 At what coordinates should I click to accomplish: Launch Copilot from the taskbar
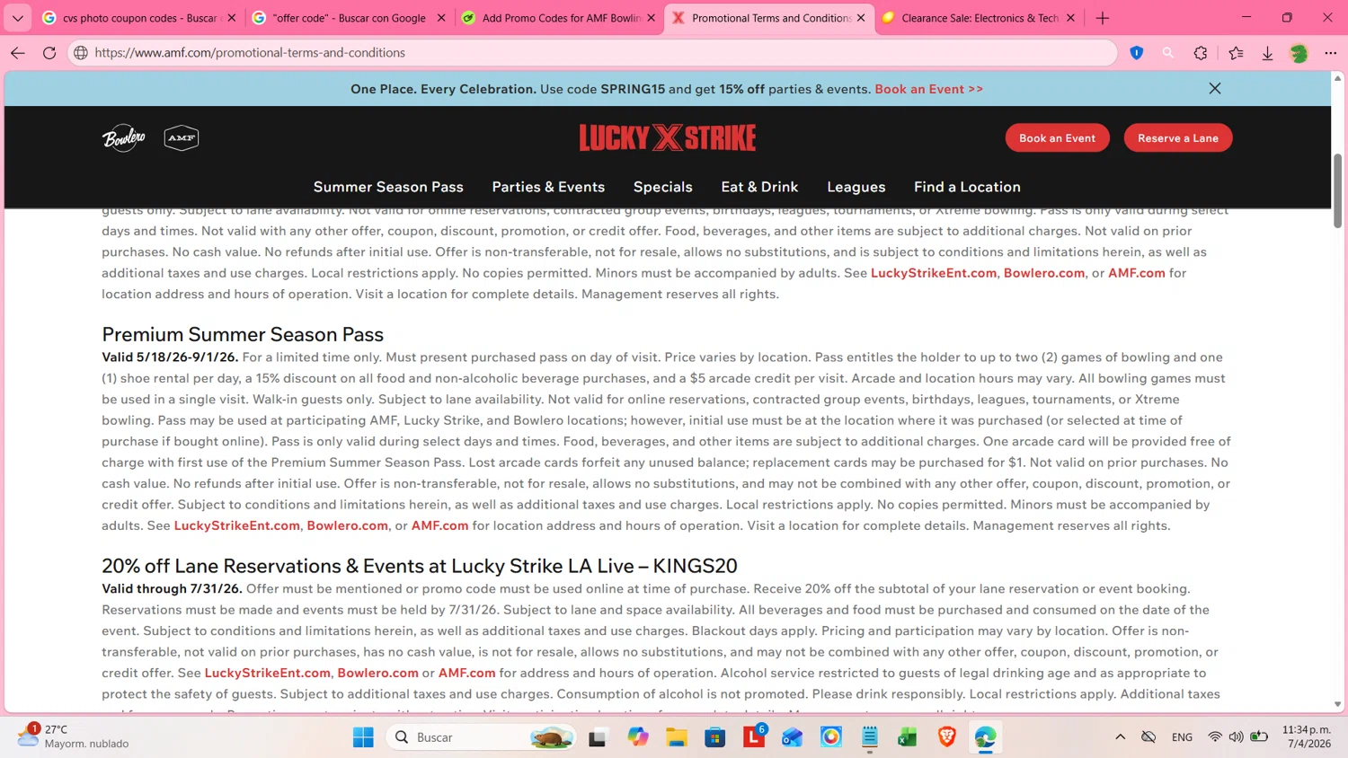pyautogui.click(x=638, y=737)
